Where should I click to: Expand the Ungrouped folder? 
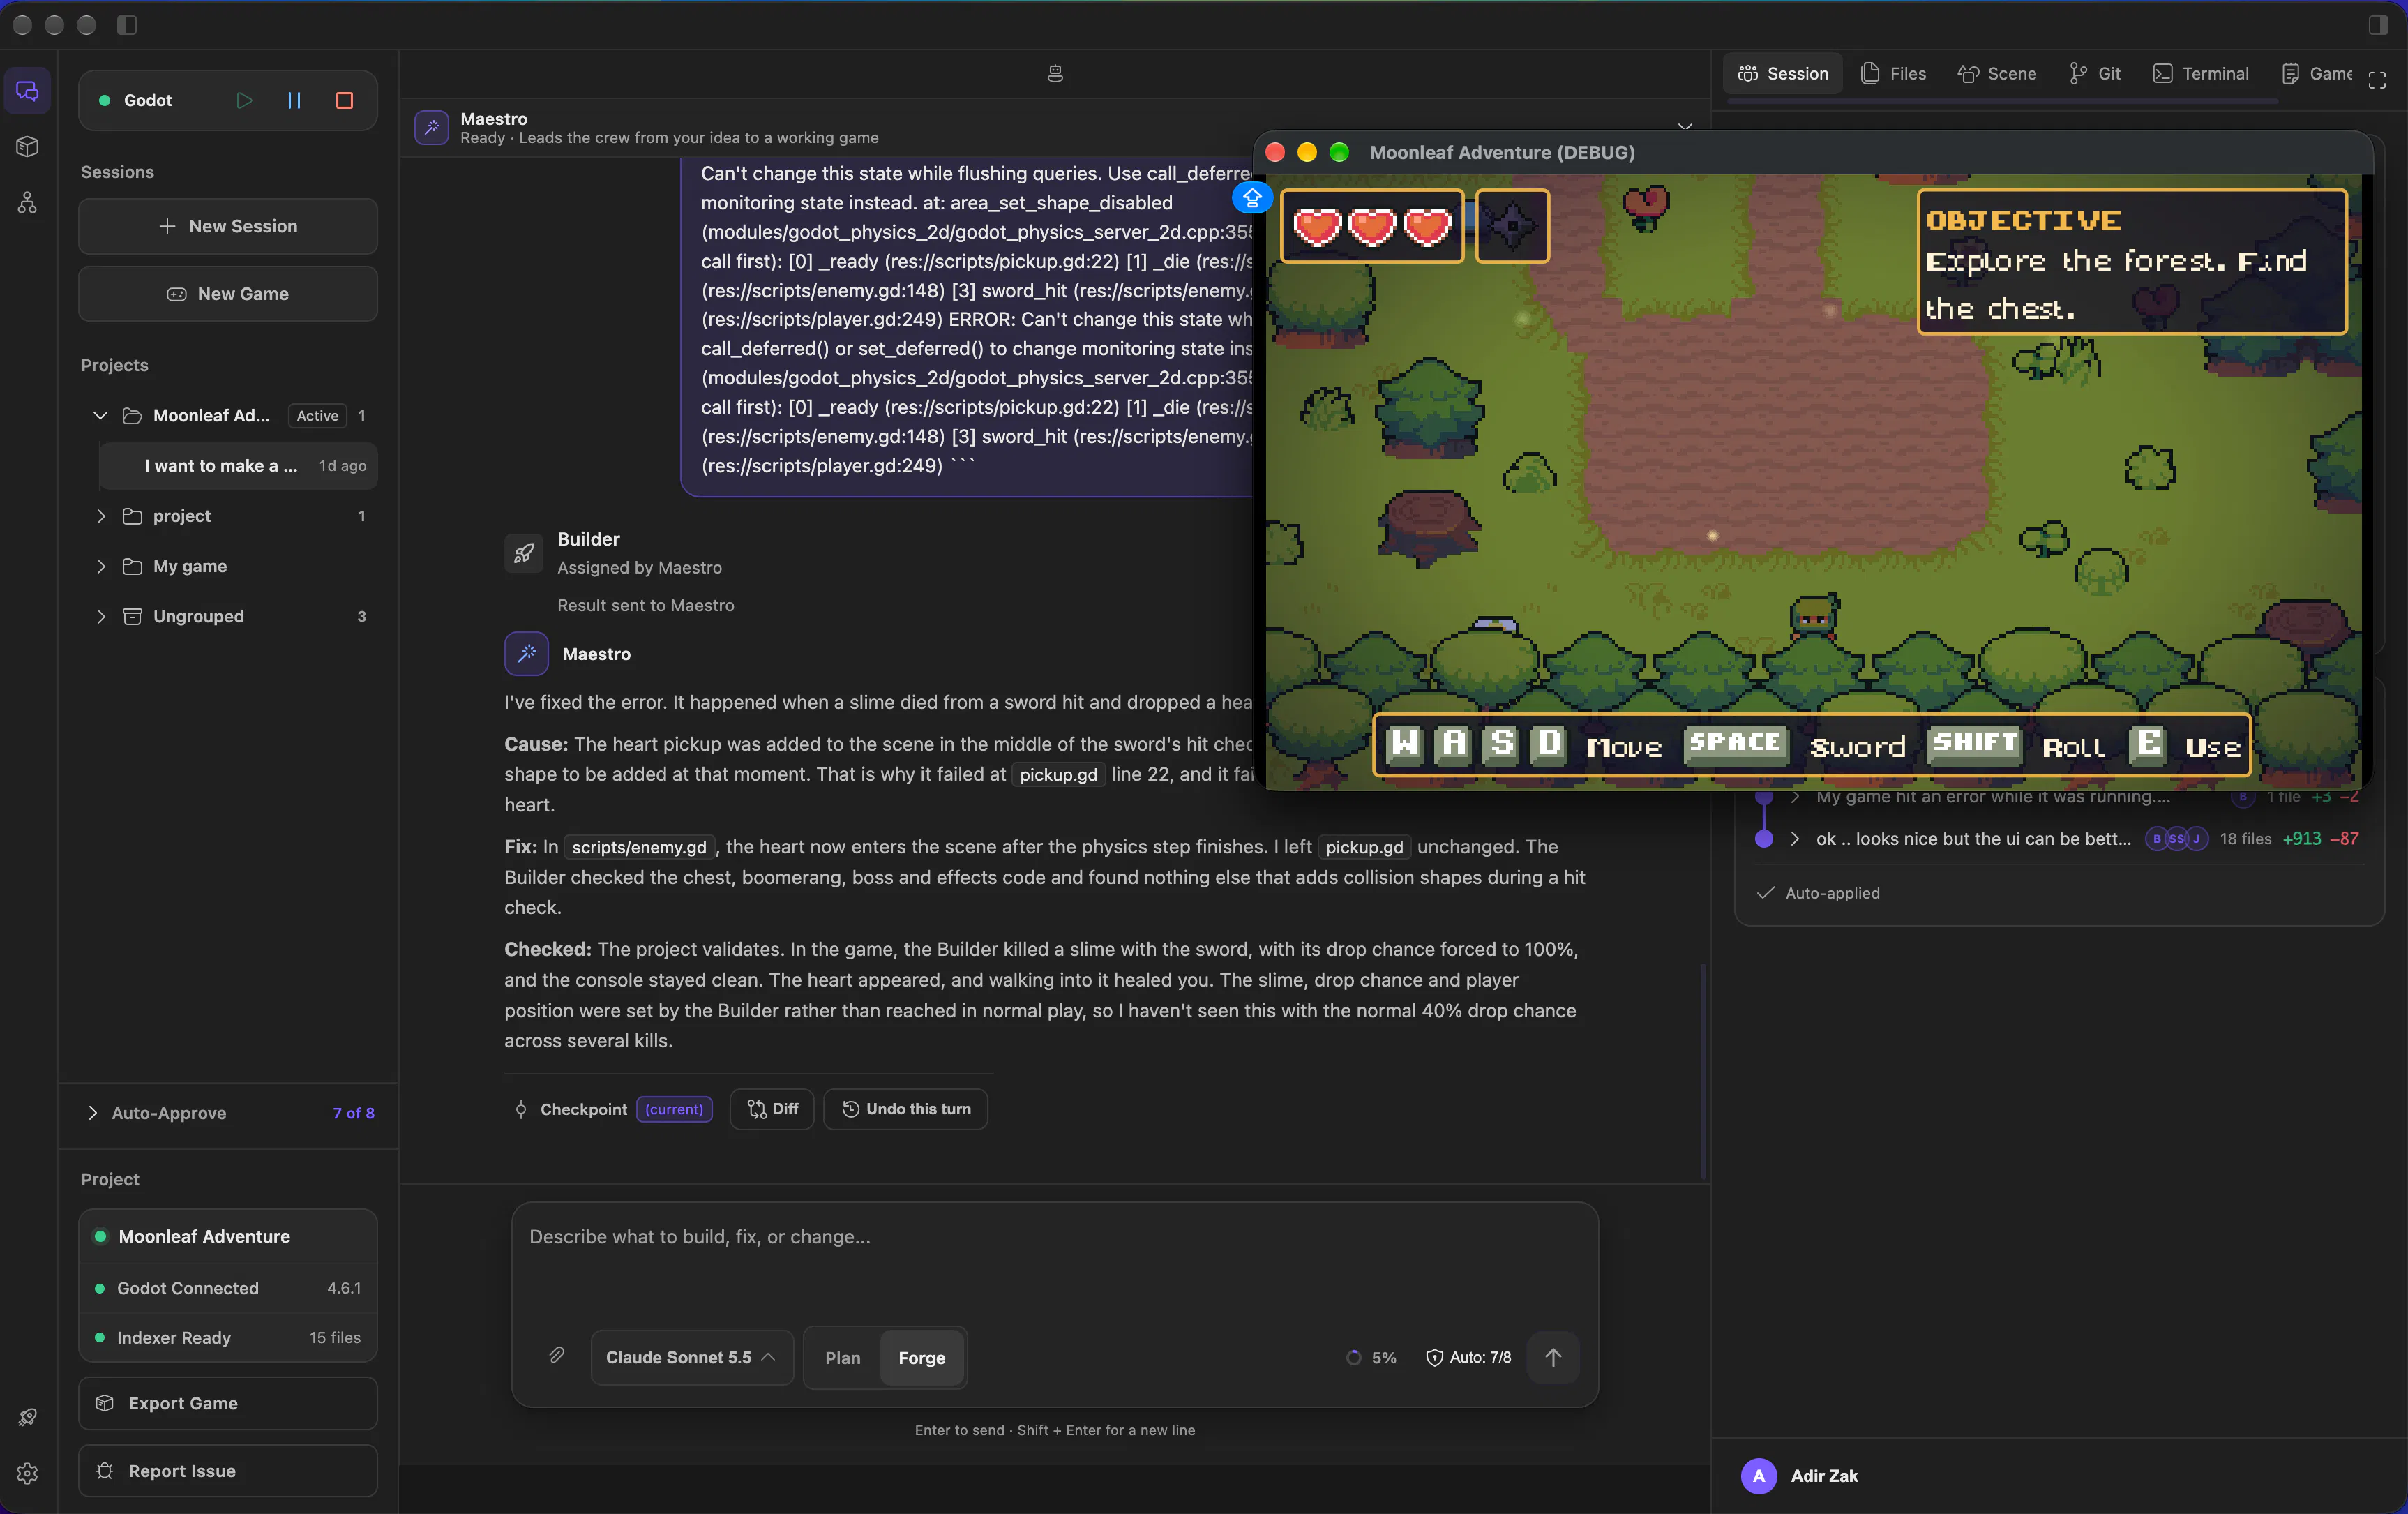click(x=100, y=616)
